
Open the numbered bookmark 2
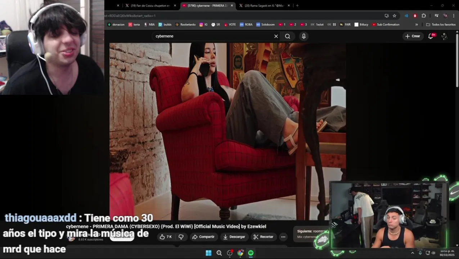click(293, 24)
